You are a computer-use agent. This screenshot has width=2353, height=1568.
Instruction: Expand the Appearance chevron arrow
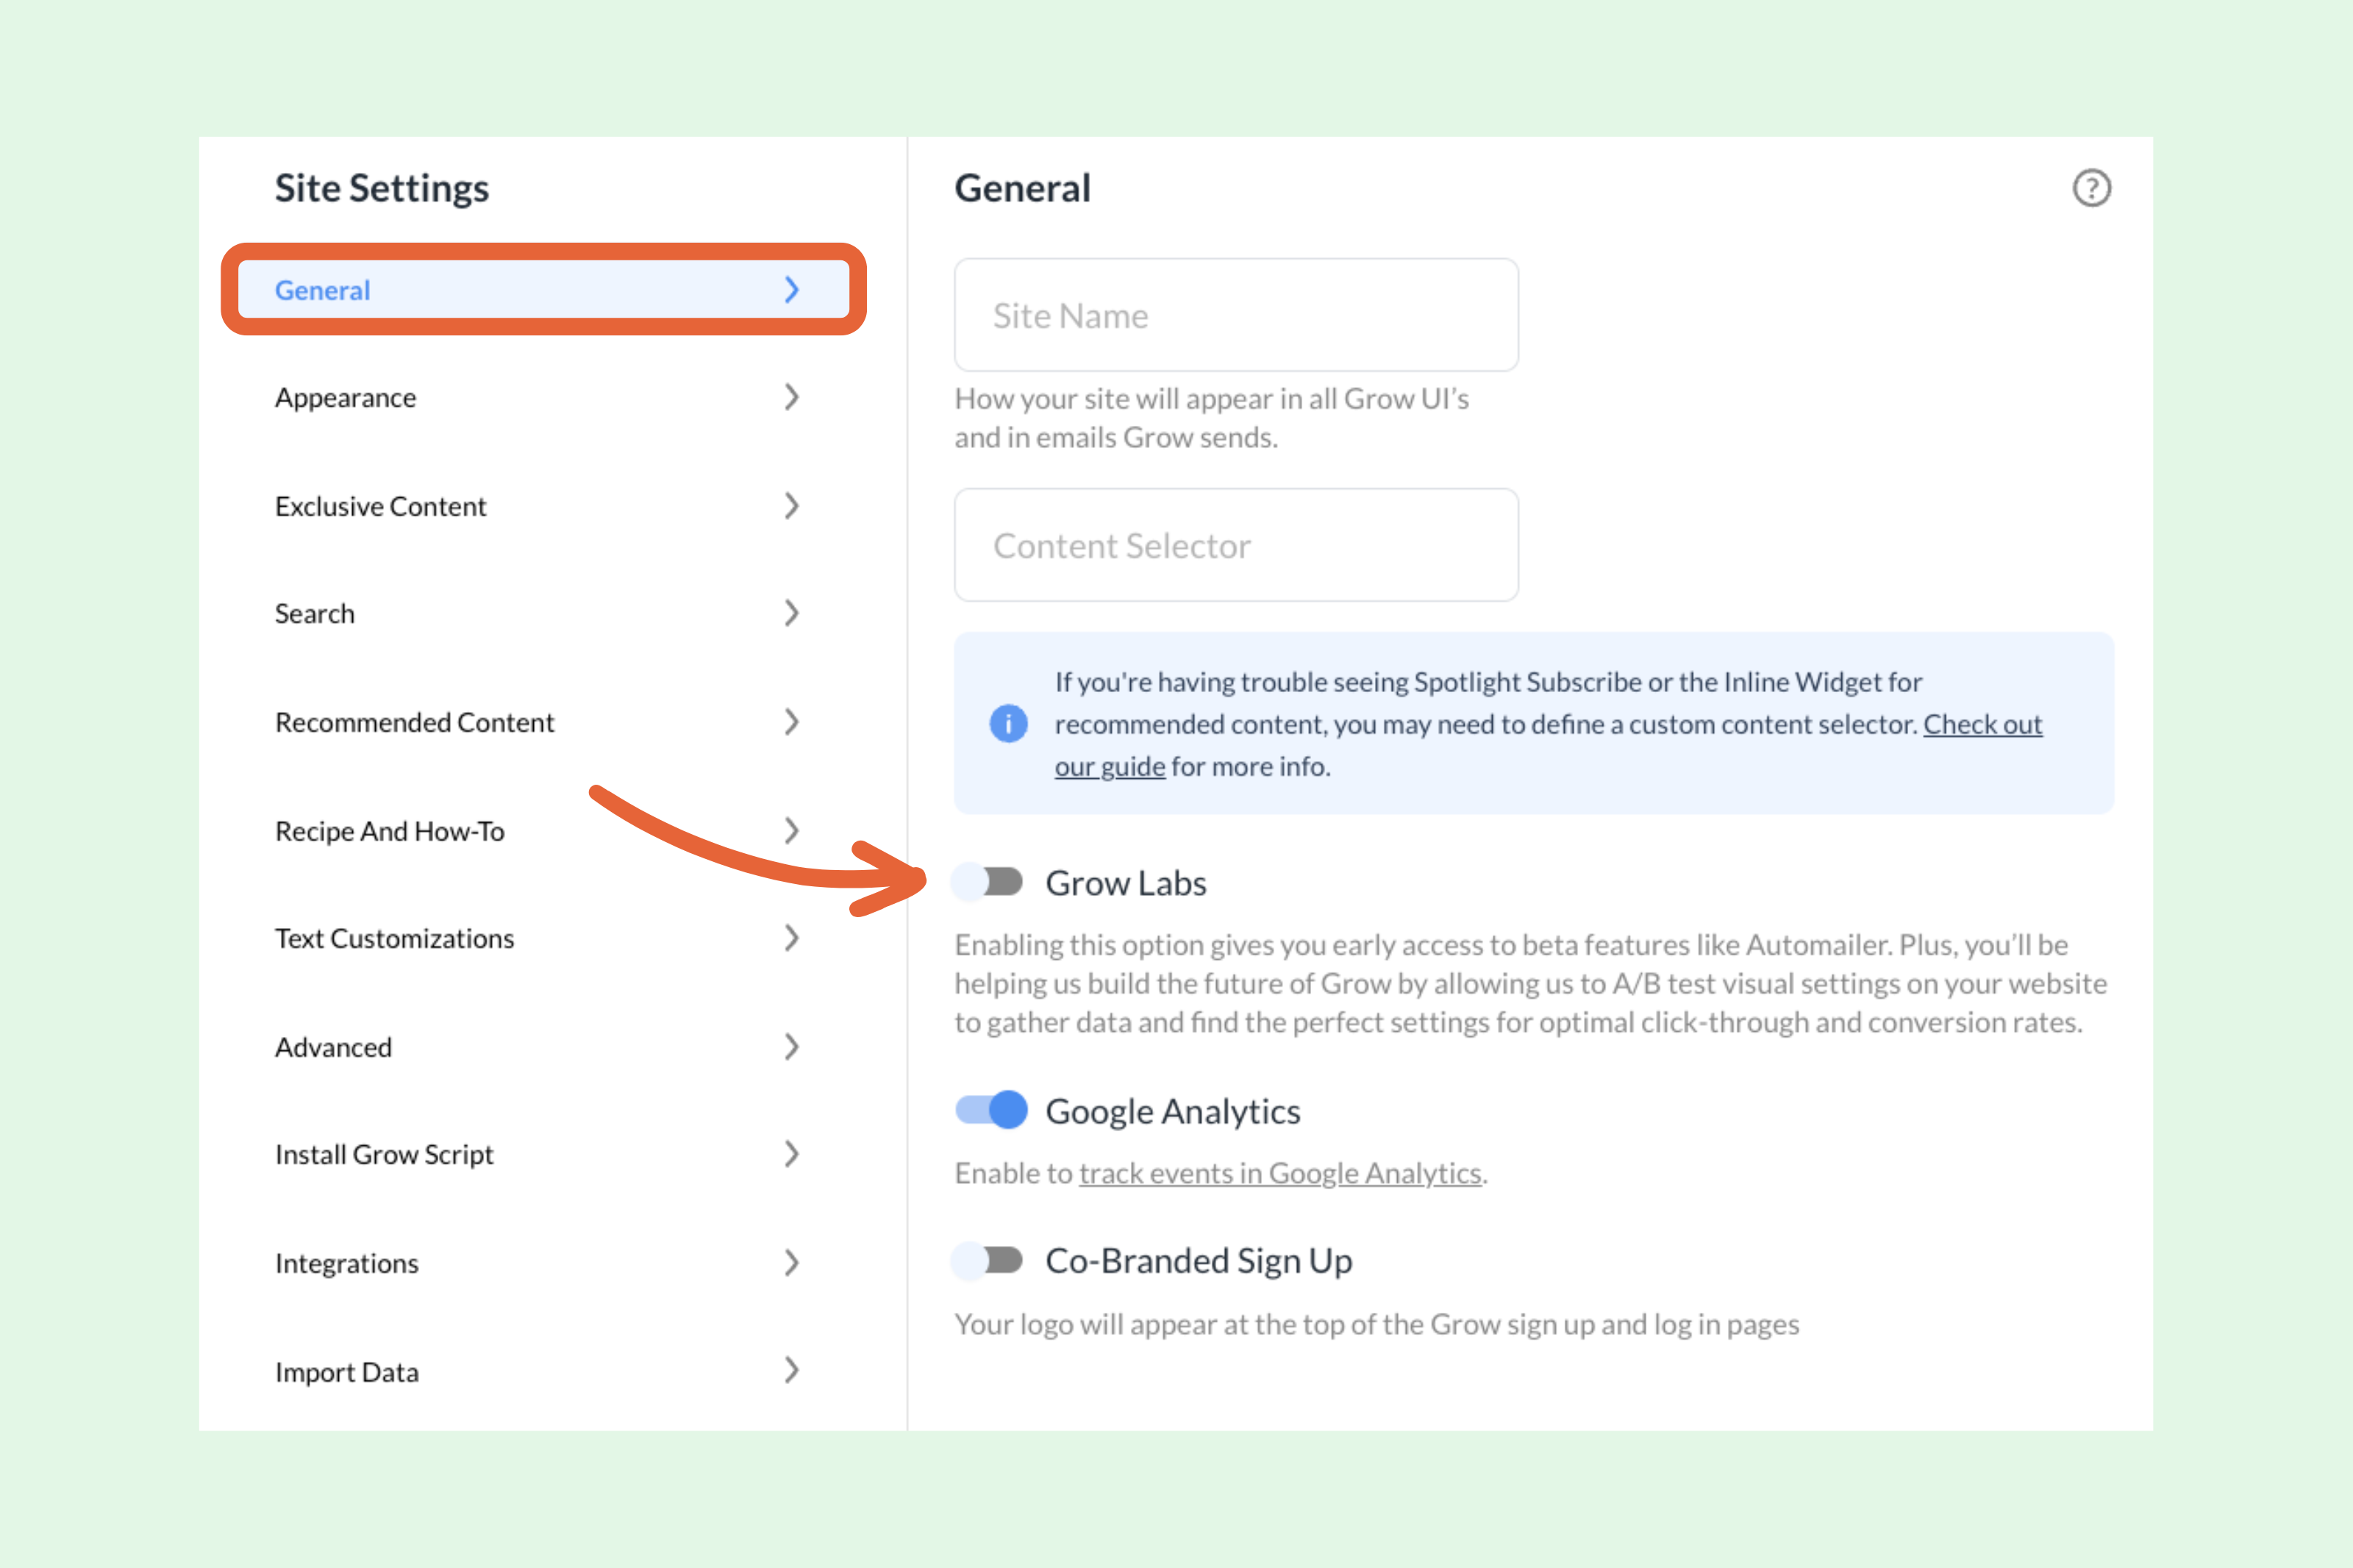(x=792, y=397)
